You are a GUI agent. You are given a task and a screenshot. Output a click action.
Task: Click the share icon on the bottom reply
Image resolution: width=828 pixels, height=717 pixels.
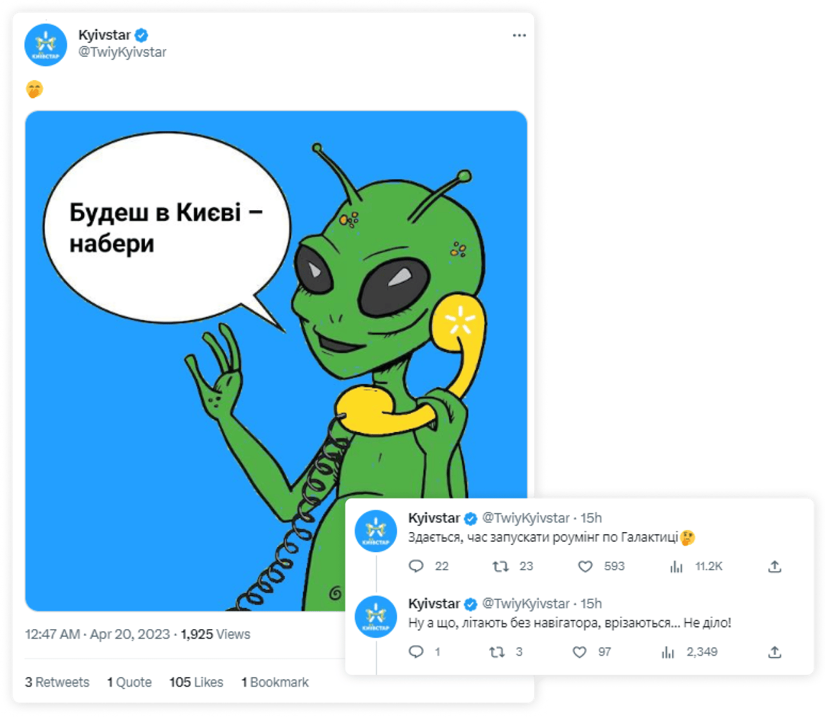[x=774, y=652]
